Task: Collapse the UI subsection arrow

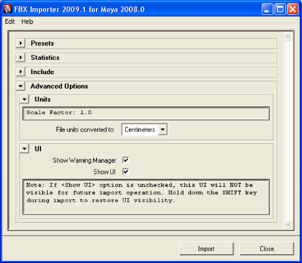Action: pos(24,149)
